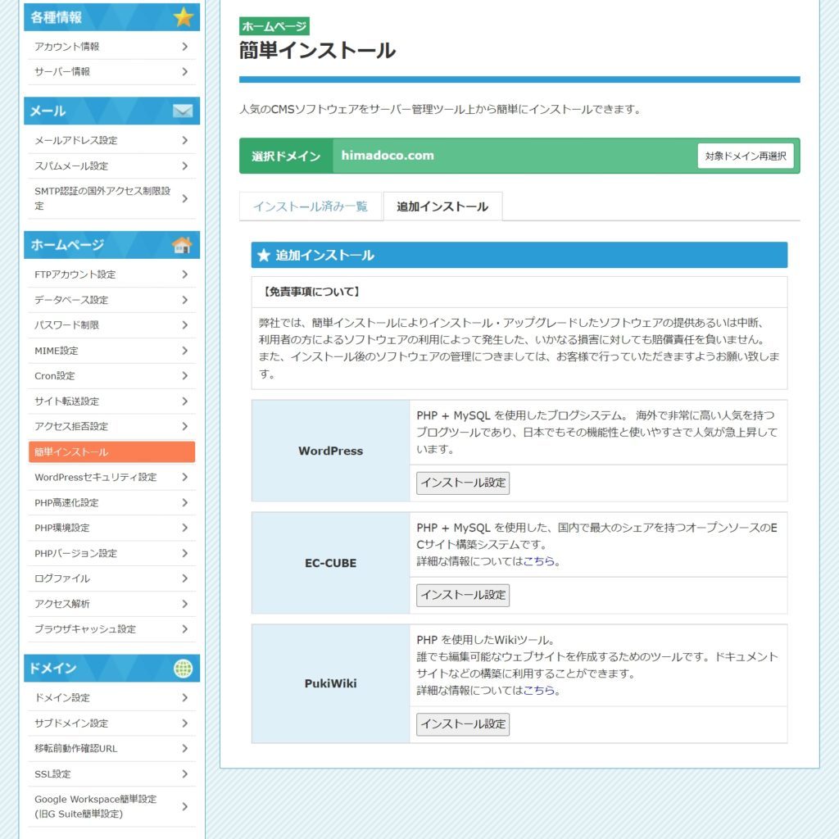Open the こちら link in EC-CUBE description
The height and width of the screenshot is (839, 839).
539,562
